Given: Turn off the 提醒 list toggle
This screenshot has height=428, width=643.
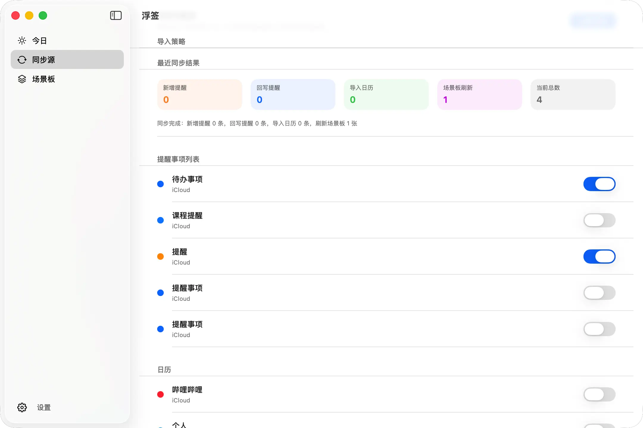Looking at the screenshot, I should pos(599,257).
